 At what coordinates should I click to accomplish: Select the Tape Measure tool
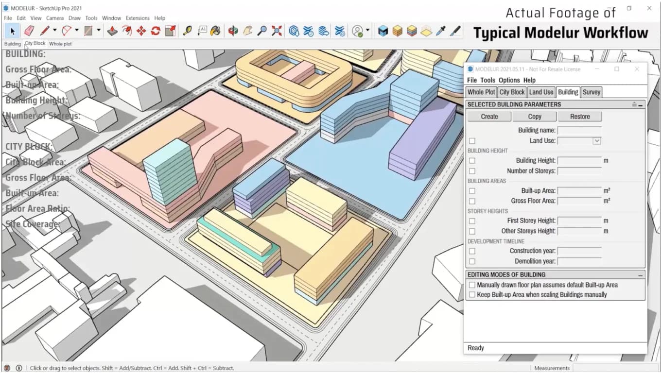tap(187, 31)
